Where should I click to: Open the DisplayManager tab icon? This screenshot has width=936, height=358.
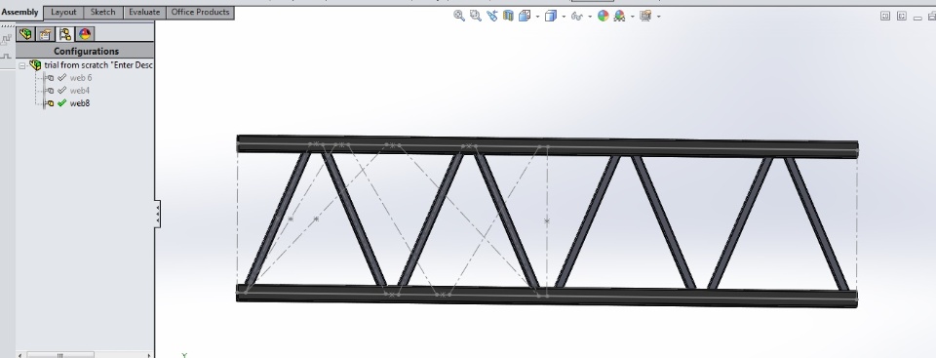tap(85, 34)
